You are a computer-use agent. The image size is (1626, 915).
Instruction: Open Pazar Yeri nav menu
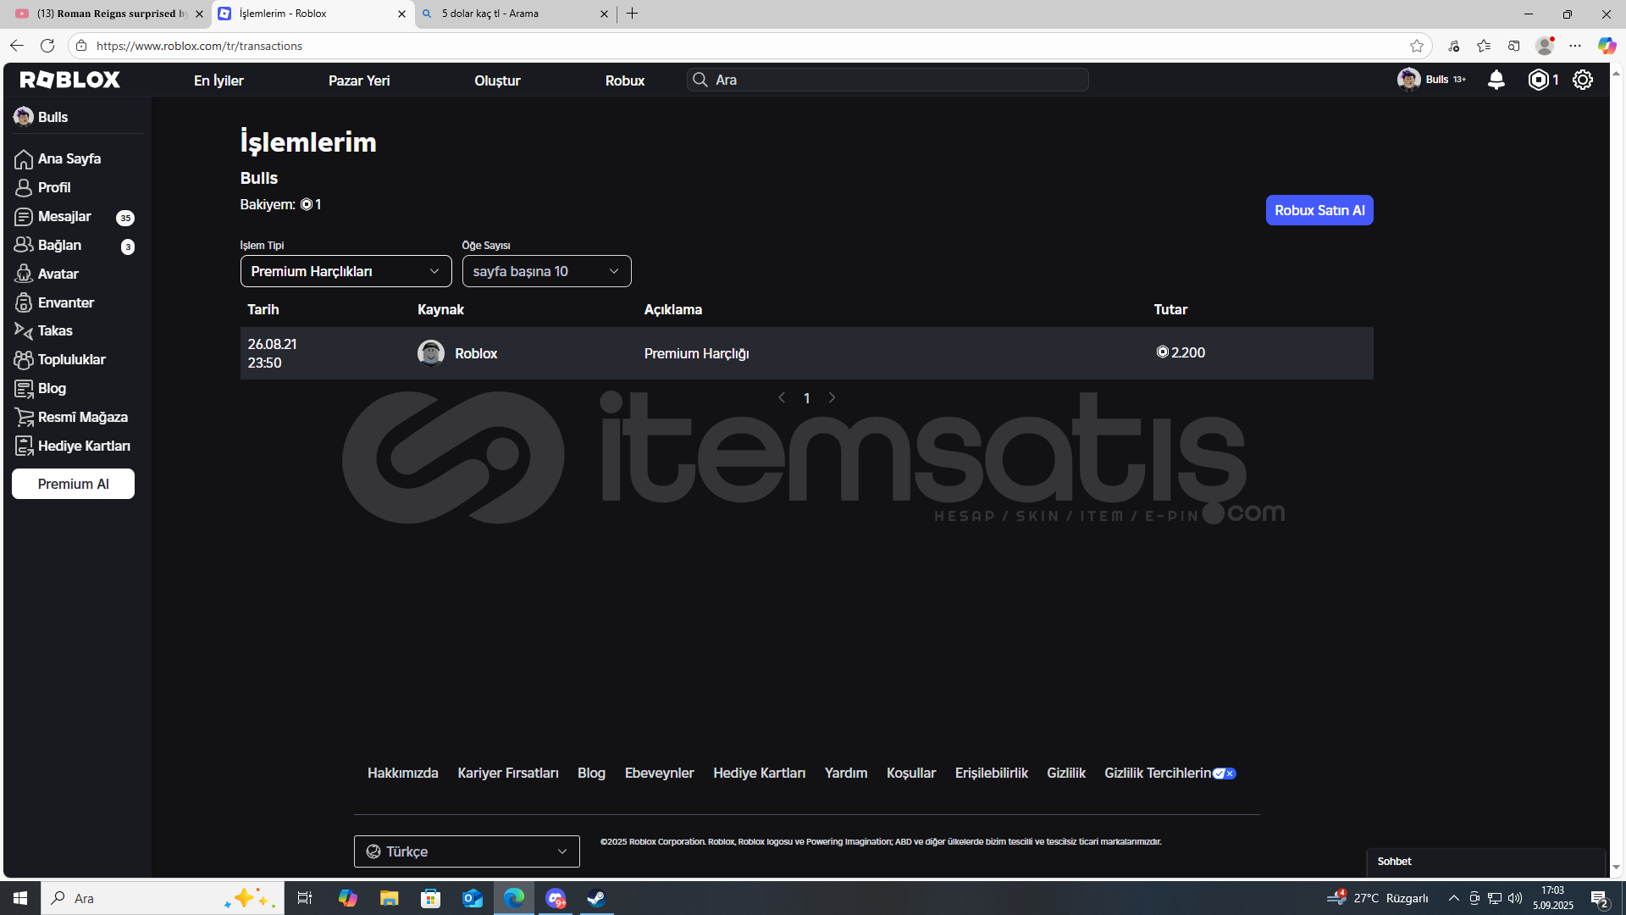point(359,80)
